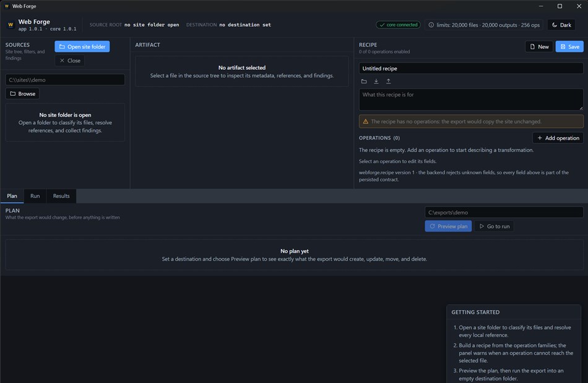The image size is (588, 383).
Task: Click the 'GETTING STARTED' heading
Action: point(475,312)
